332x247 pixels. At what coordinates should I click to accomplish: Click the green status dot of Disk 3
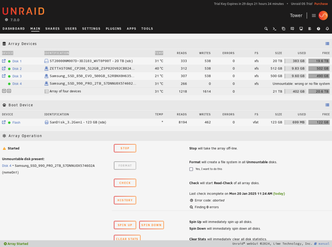[x=9, y=76]
